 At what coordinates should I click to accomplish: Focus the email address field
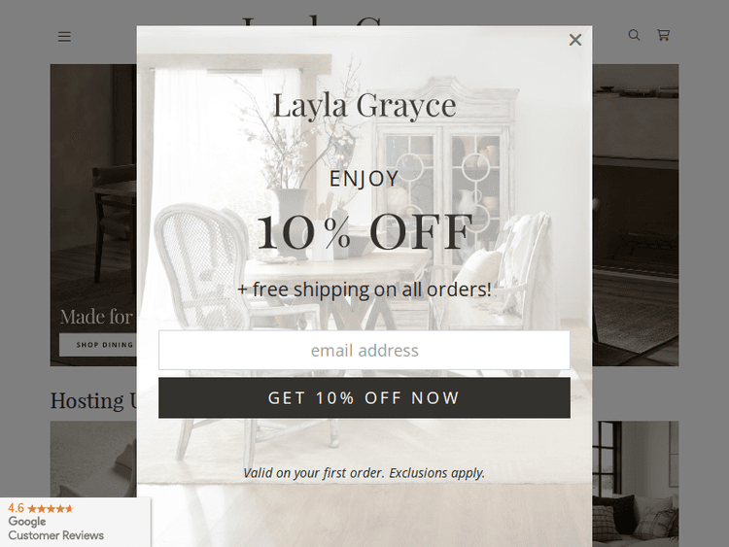pos(364,350)
